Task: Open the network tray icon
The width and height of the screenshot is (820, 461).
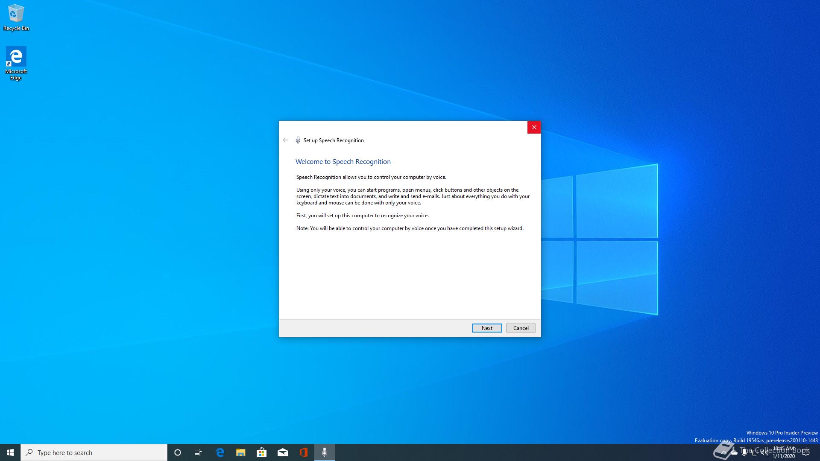Action: 755,452
